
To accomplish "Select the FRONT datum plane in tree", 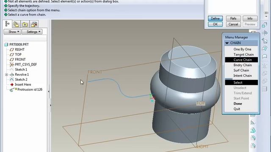I will (20, 60).
